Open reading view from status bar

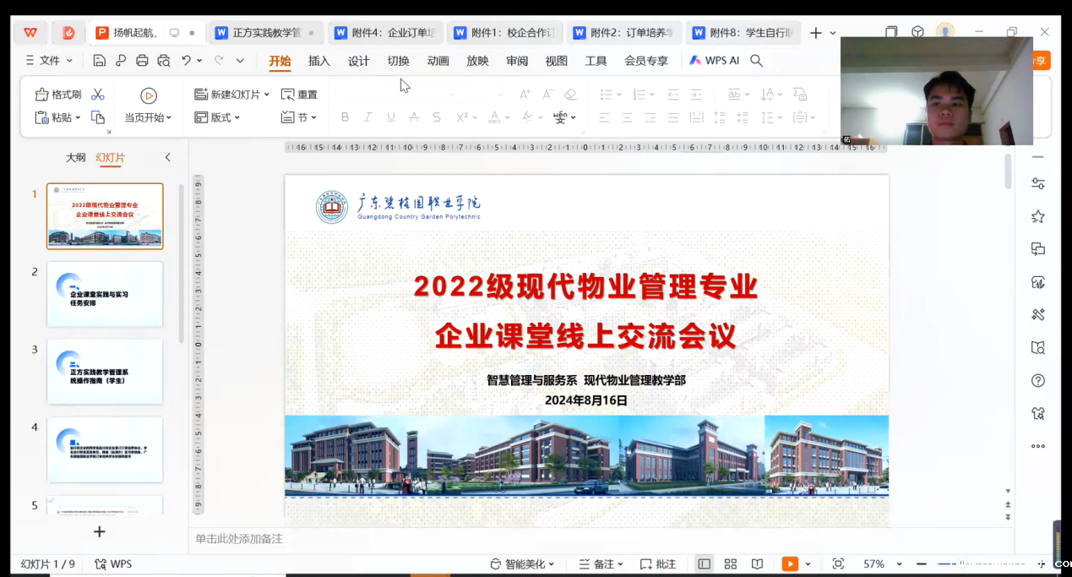[x=757, y=563]
